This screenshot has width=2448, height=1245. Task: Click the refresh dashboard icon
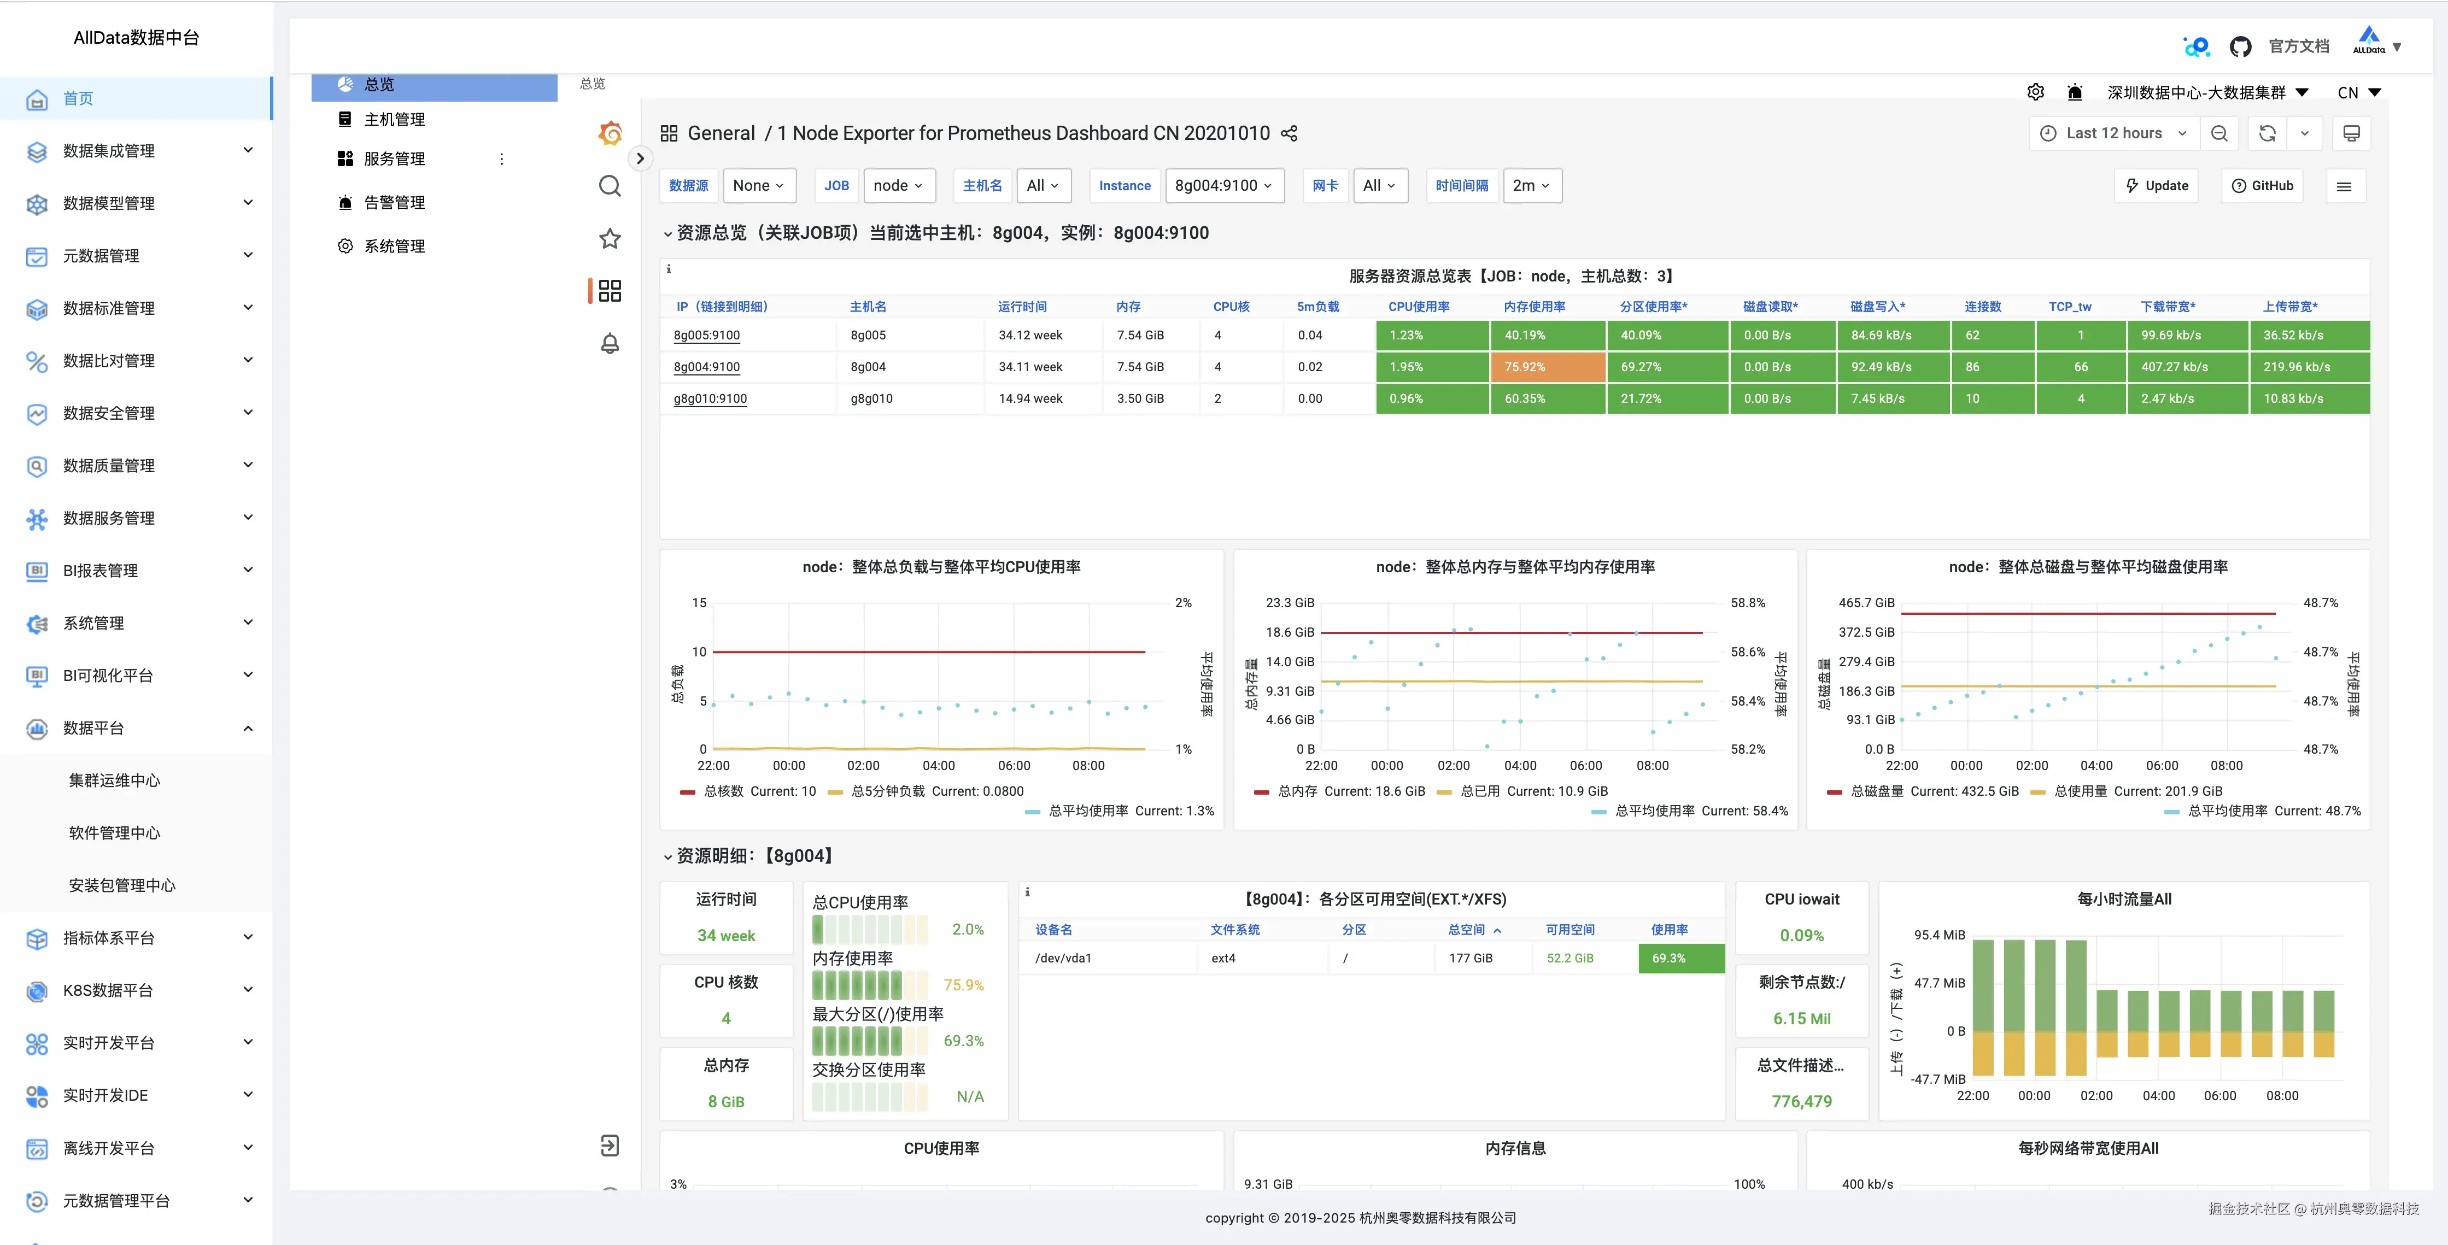(x=2268, y=133)
